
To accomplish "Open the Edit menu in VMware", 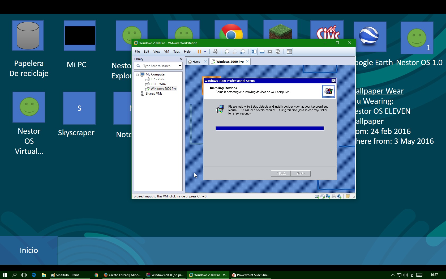I will (x=147, y=52).
